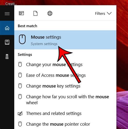Screen dimensions: 128x129
Task: Click the Settings section heading
Action: pyautogui.click(x=25, y=55)
